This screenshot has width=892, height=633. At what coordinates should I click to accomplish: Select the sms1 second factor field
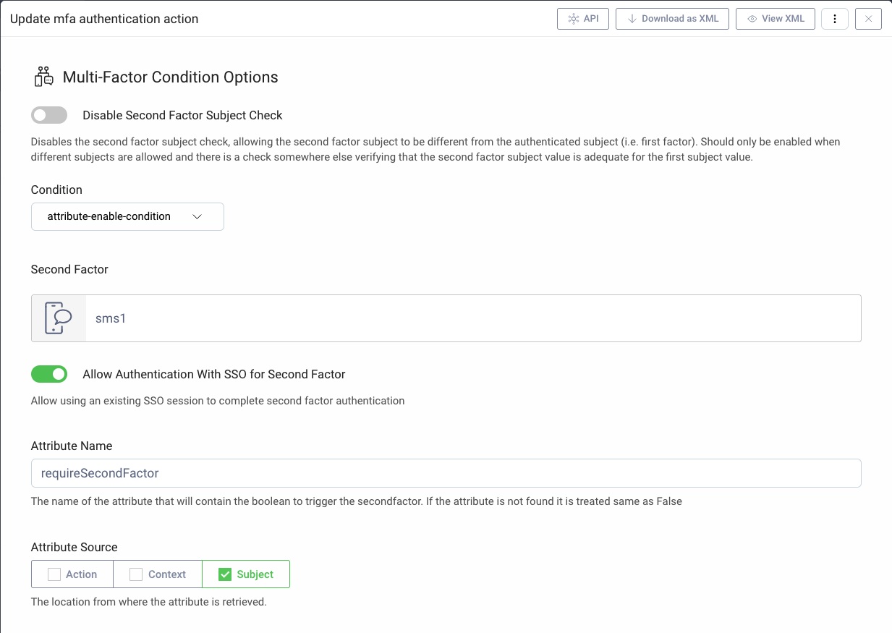(x=472, y=318)
